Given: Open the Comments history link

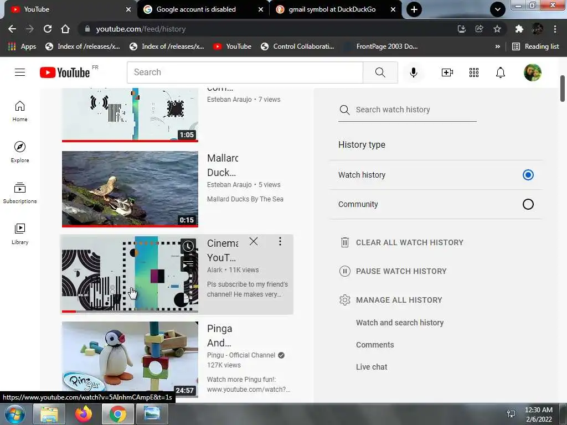Looking at the screenshot, I should click(375, 345).
